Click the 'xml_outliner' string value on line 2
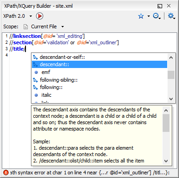Viewport: 179px width, 178px height. [x=103, y=42]
